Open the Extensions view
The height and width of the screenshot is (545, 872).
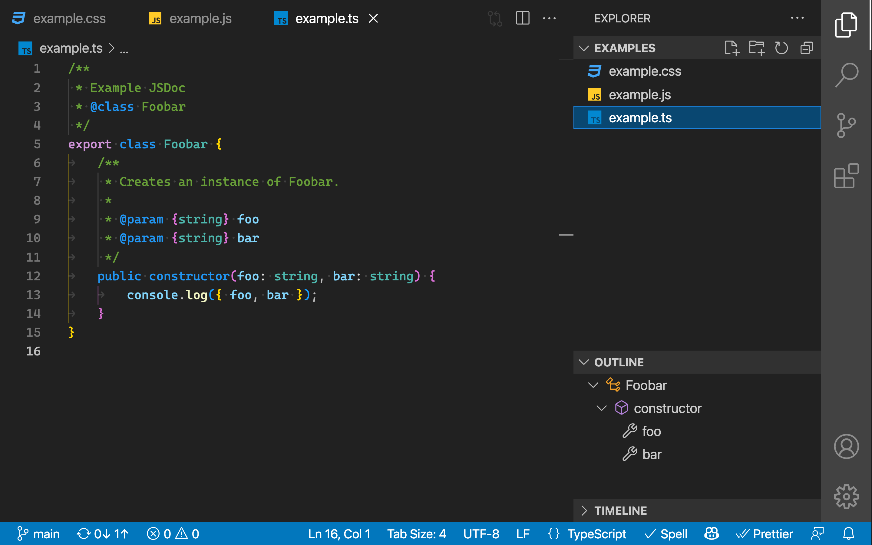(846, 176)
